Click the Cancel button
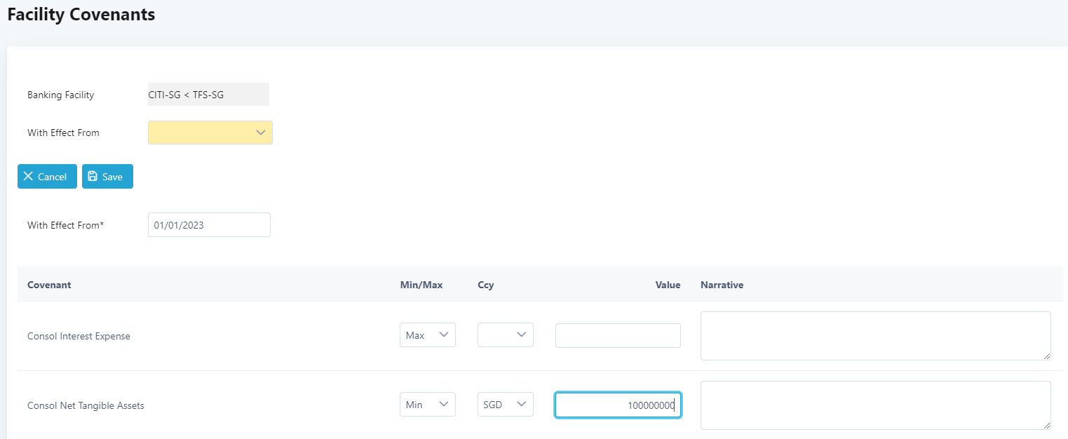This screenshot has height=439, width=1068. [47, 177]
